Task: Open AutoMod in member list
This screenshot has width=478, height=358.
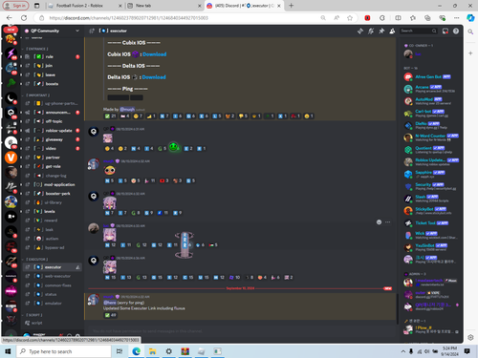Action: tap(431, 101)
